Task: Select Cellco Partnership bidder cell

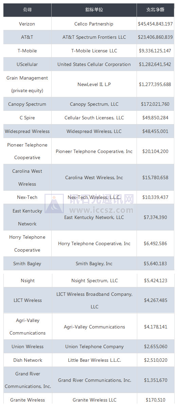Action: coord(94,24)
